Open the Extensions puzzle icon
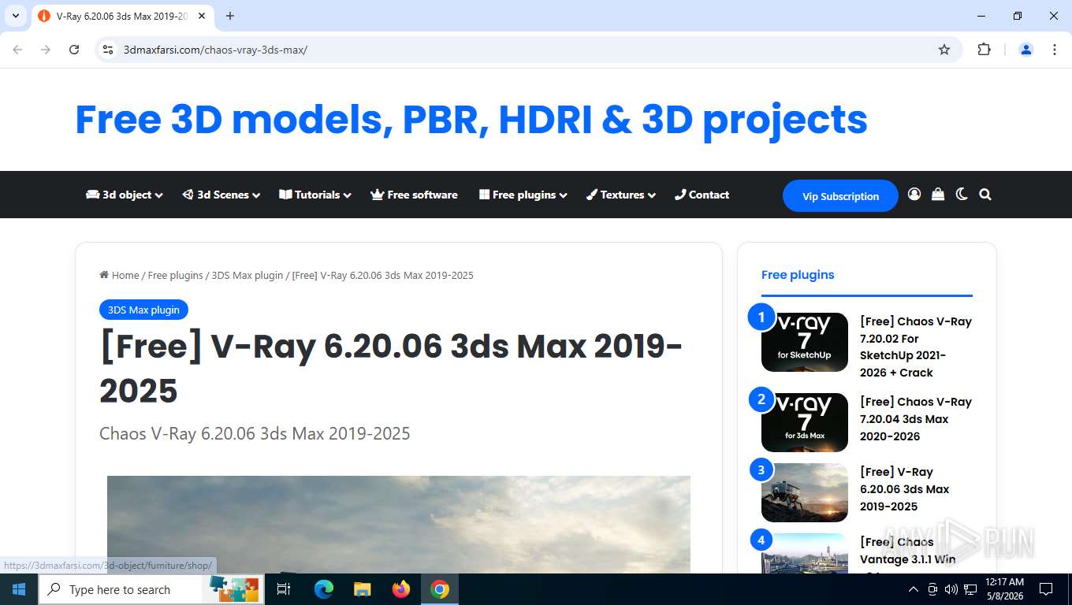 984,50
